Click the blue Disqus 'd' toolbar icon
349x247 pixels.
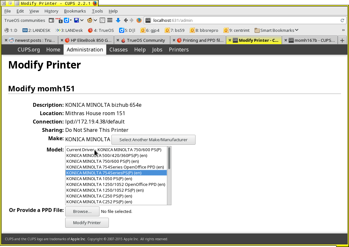tap(66, 20)
